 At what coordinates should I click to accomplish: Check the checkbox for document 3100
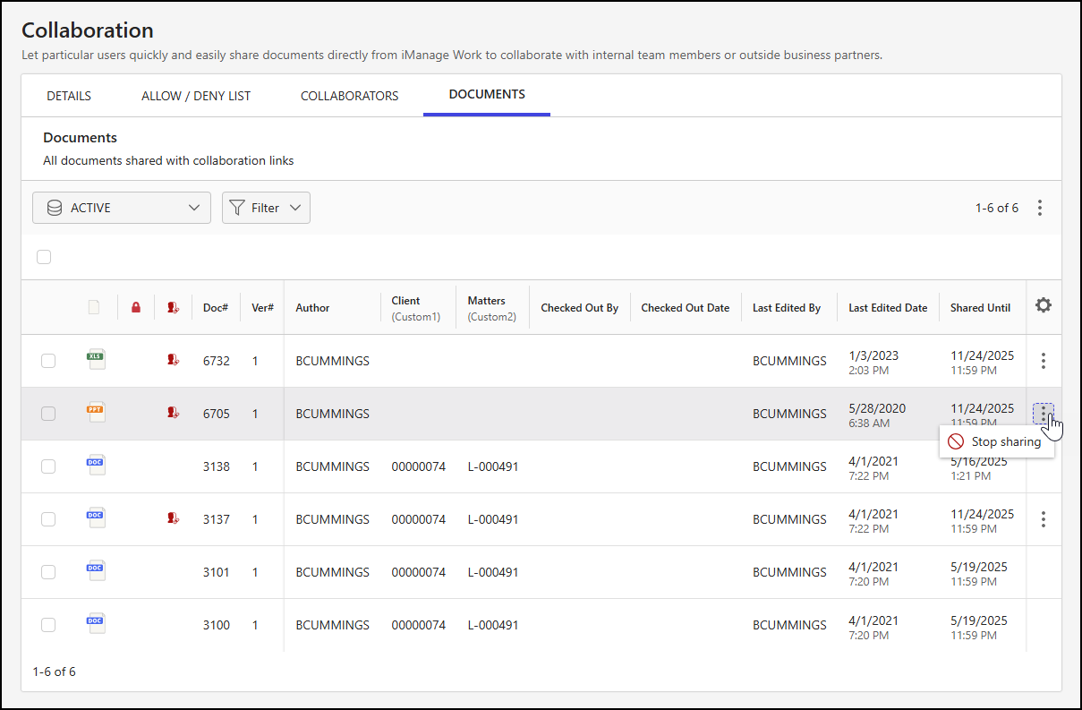[x=48, y=624]
